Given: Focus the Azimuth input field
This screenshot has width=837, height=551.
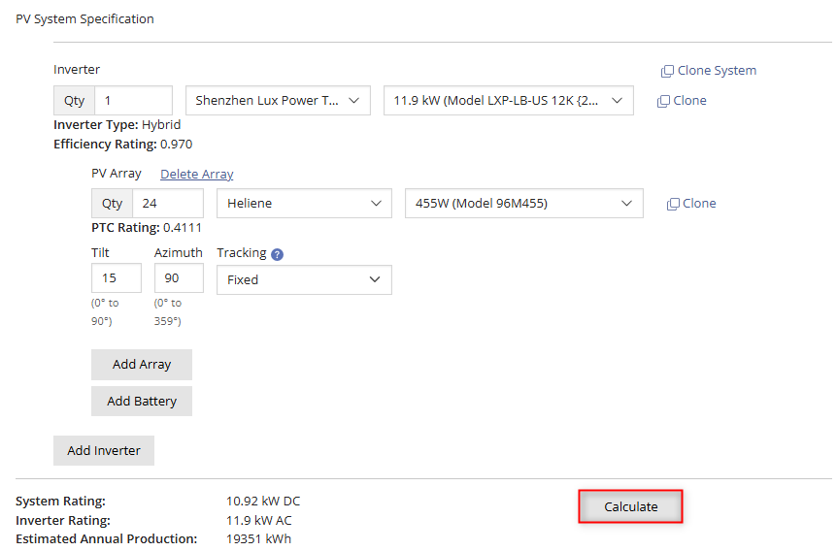Looking at the screenshot, I should click(179, 279).
